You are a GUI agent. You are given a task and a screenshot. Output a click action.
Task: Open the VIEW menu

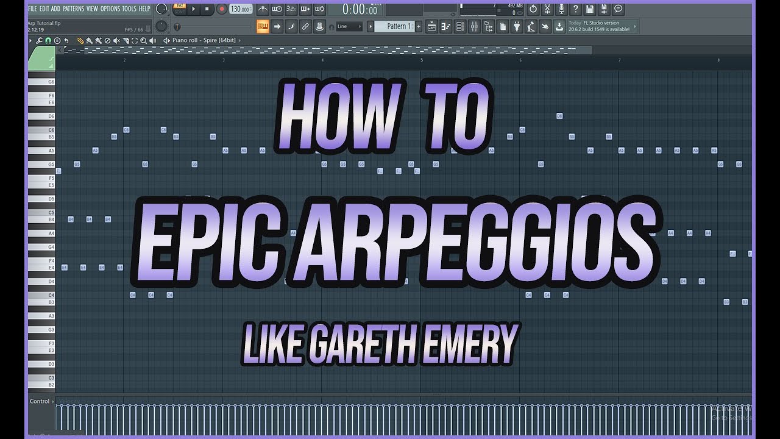tap(92, 9)
